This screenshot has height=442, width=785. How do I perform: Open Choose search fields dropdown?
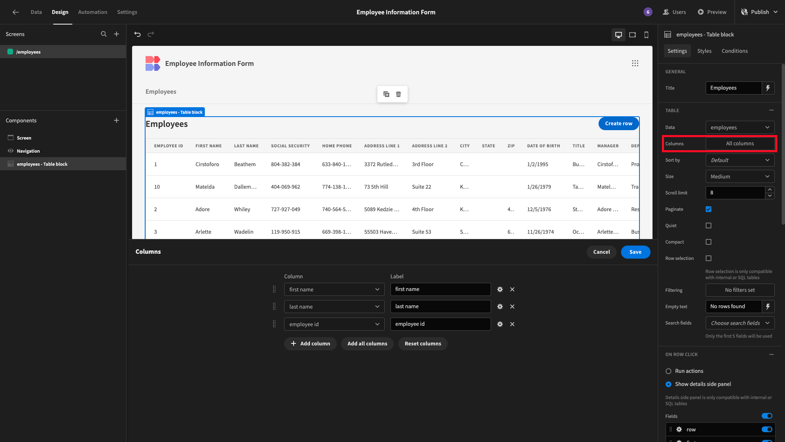pyautogui.click(x=740, y=323)
